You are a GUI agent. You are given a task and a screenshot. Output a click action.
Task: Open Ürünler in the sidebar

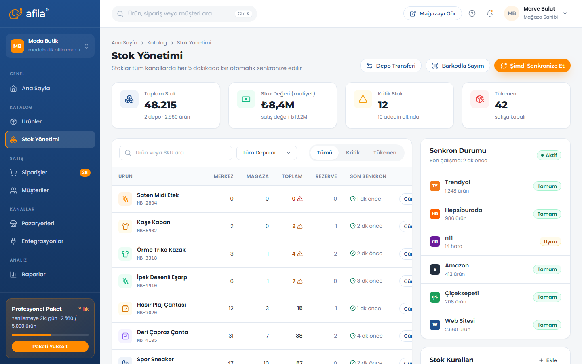tap(50, 122)
